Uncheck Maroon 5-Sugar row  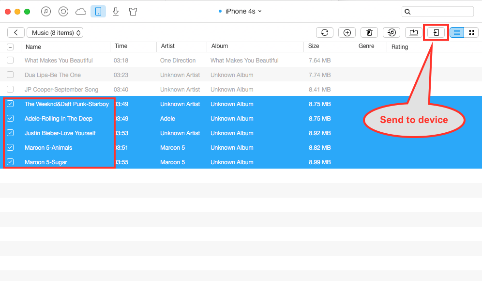(x=10, y=162)
